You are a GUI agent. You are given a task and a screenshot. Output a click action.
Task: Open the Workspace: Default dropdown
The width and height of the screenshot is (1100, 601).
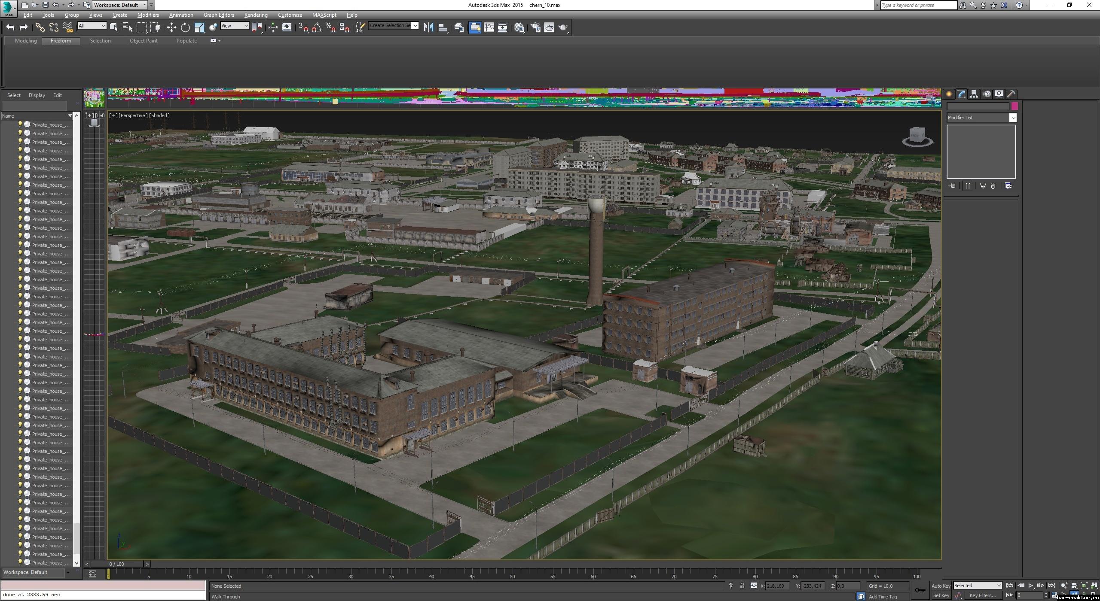click(120, 5)
